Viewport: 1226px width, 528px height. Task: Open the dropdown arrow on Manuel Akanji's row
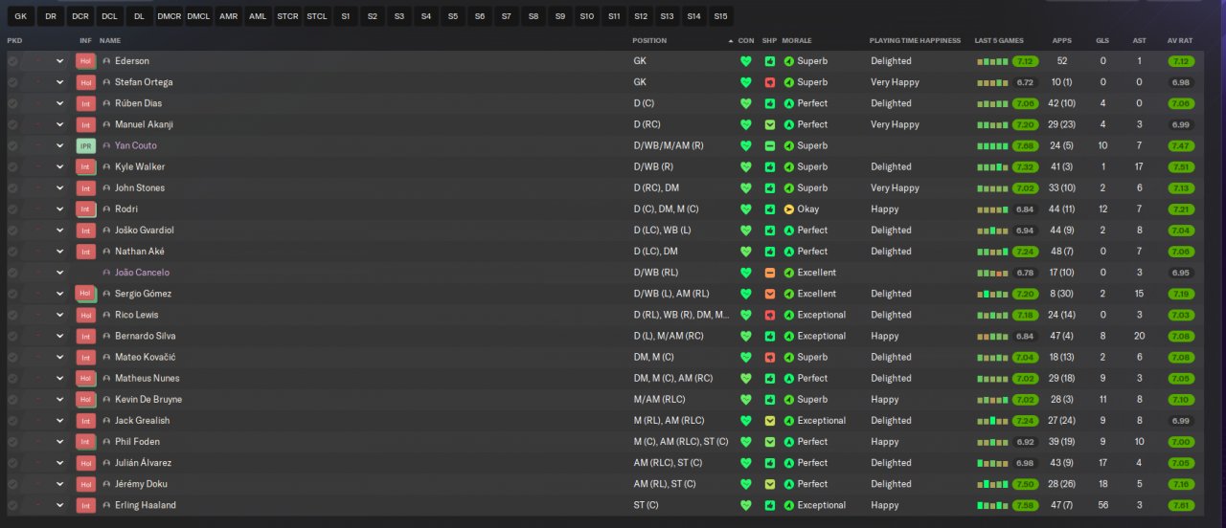(x=59, y=124)
